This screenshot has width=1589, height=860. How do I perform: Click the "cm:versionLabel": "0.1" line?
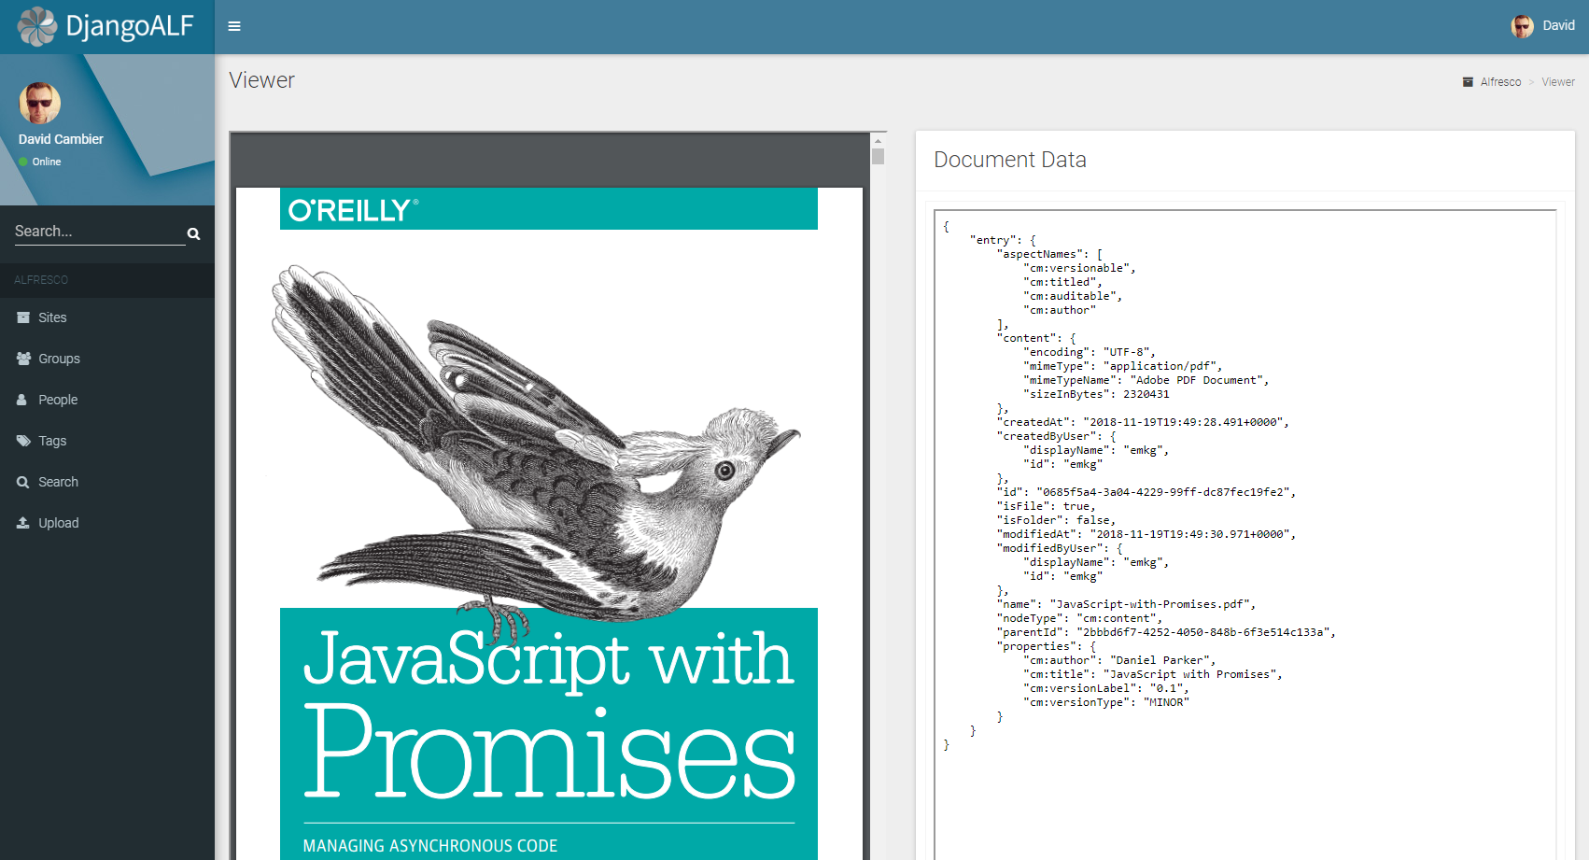coord(1106,688)
